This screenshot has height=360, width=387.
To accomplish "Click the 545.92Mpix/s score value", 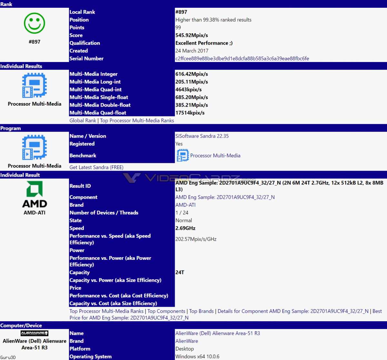I will (192, 35).
